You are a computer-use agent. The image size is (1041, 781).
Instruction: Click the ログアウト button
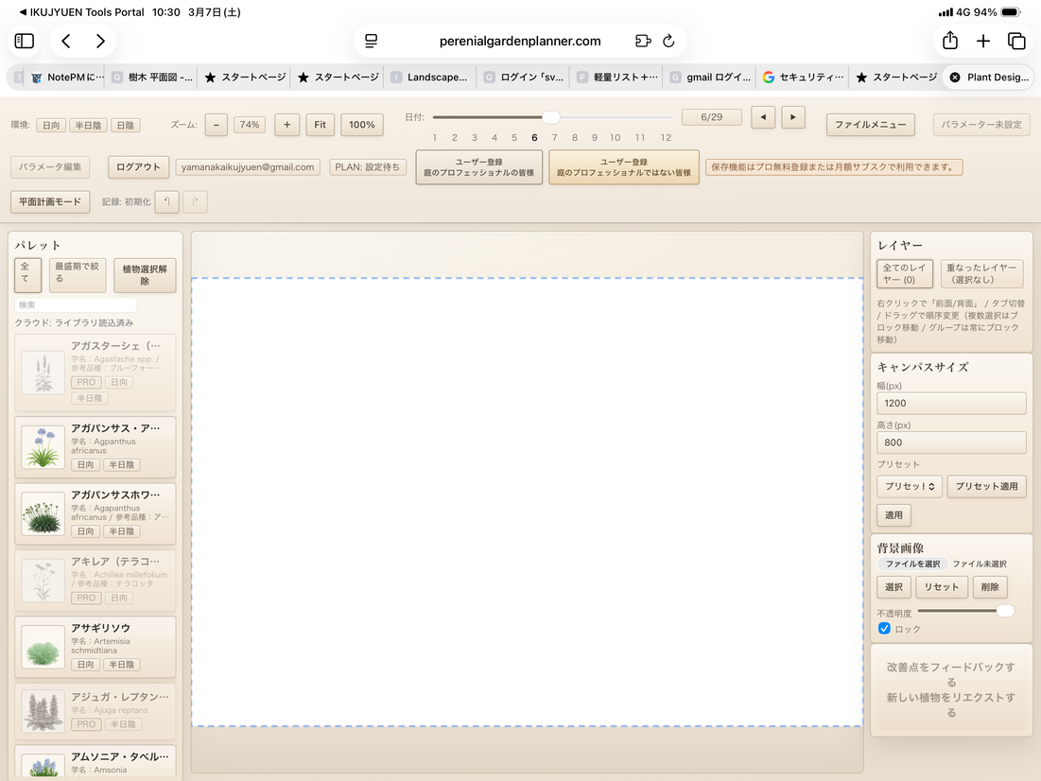coord(138,167)
